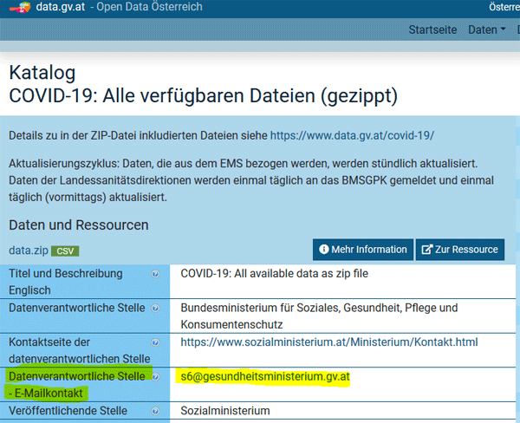Open the Zur Ressource button
520x423 pixels.
click(x=460, y=250)
